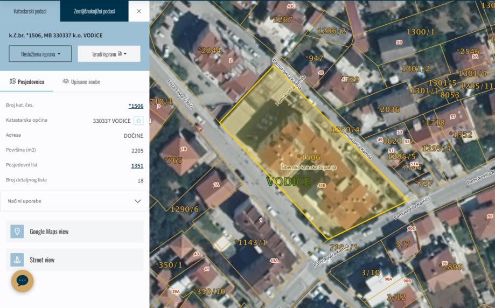Switch to Katastarski podaci tab
Image resolution: width=495 pixels, height=308 pixels.
coord(30,11)
